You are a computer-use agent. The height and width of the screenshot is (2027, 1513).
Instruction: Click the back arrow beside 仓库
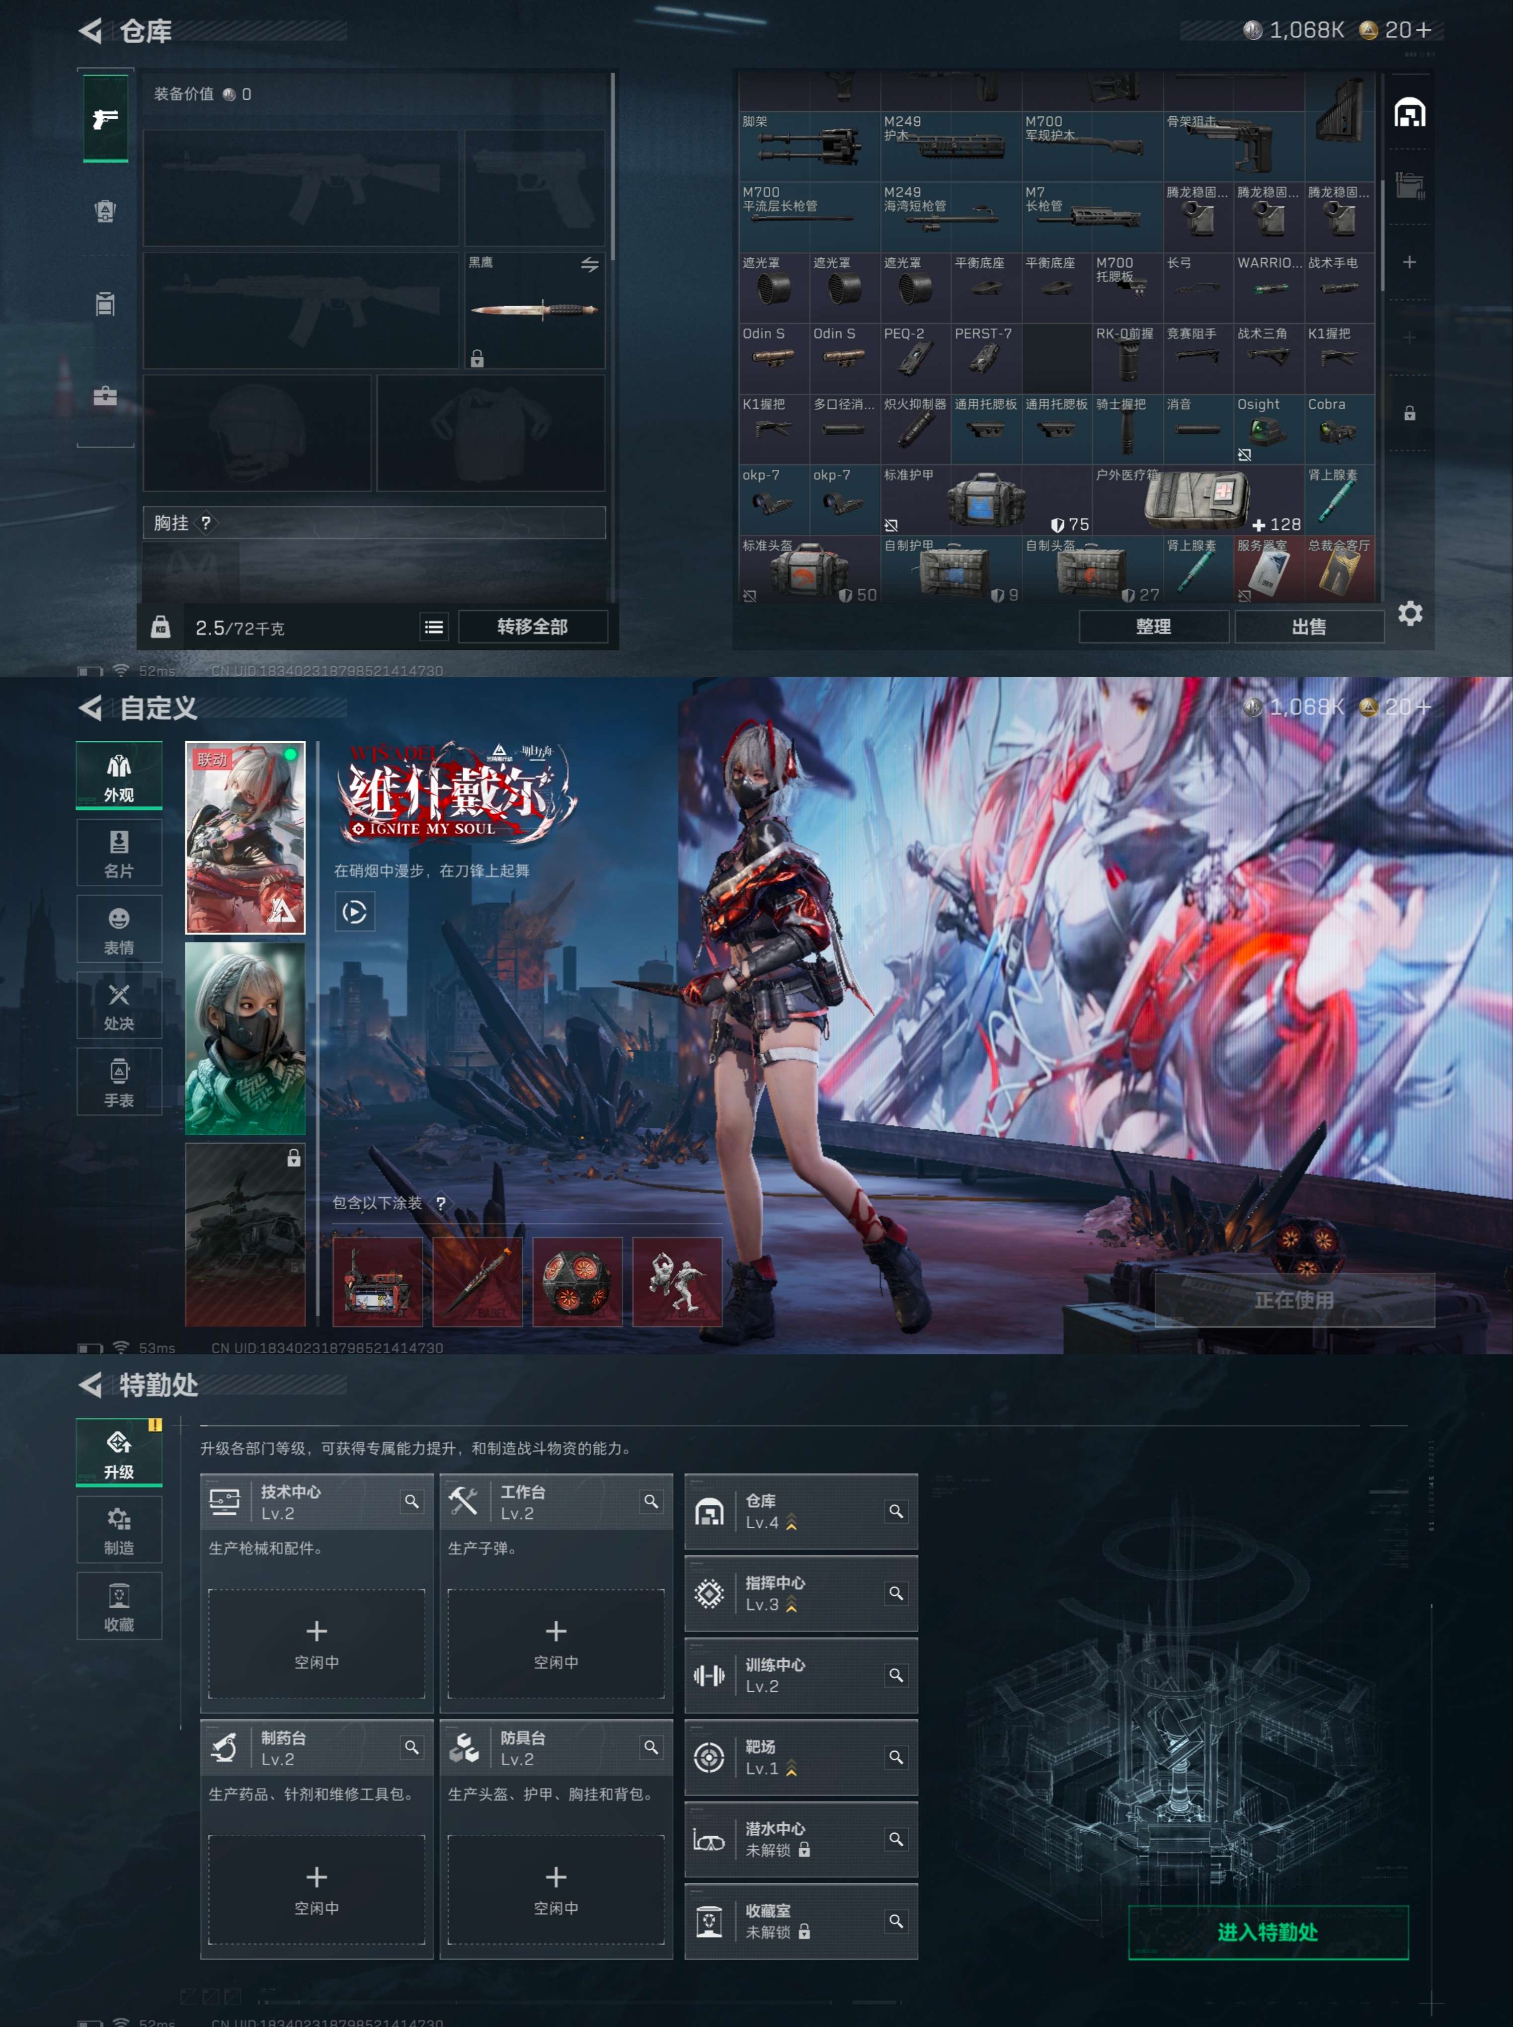coord(90,31)
